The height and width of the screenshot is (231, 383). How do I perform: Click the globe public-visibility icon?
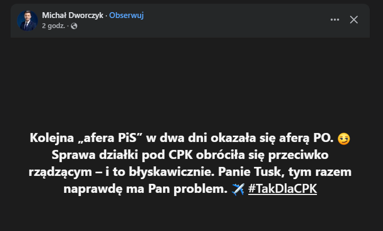coord(74,26)
